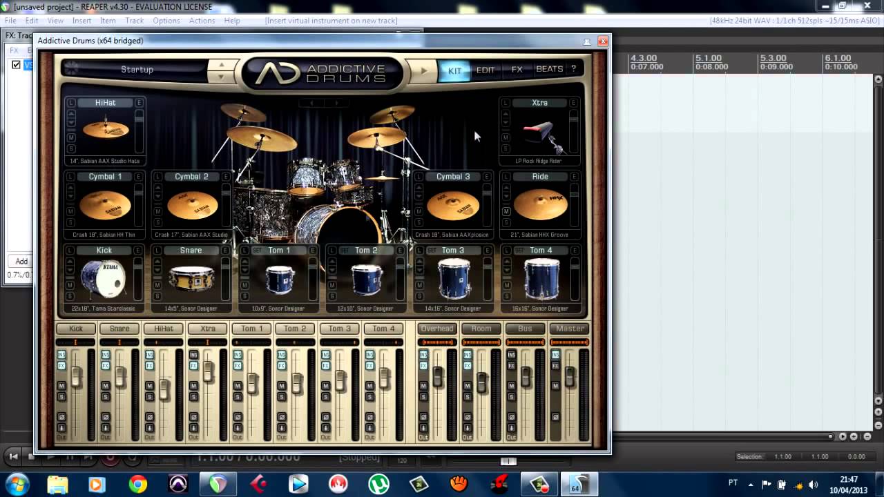
Task: Click the Tom 1 SET button
Action: click(258, 251)
